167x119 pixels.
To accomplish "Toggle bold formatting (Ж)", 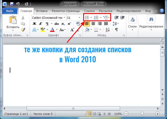I will (x=35, y=23).
